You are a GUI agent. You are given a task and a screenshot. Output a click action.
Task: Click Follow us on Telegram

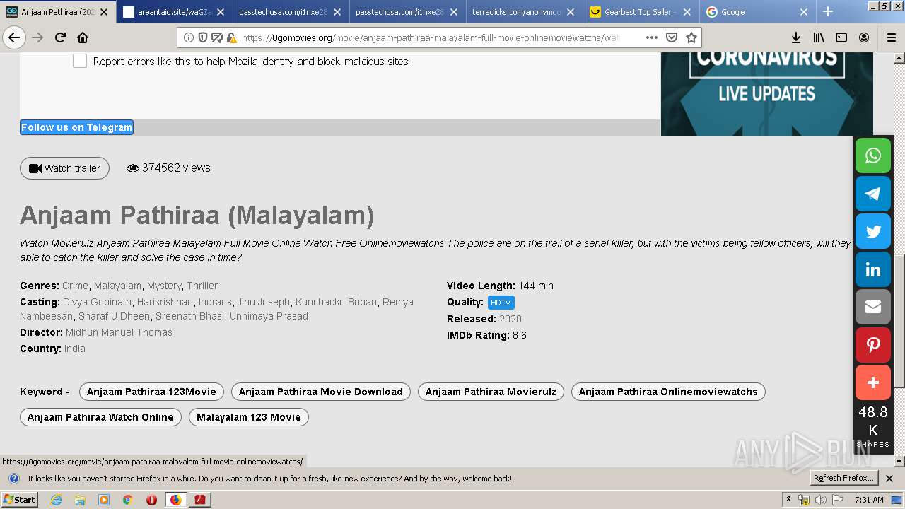[x=76, y=127]
